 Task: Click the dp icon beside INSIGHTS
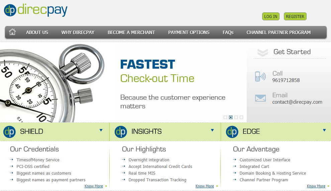[x=121, y=132]
